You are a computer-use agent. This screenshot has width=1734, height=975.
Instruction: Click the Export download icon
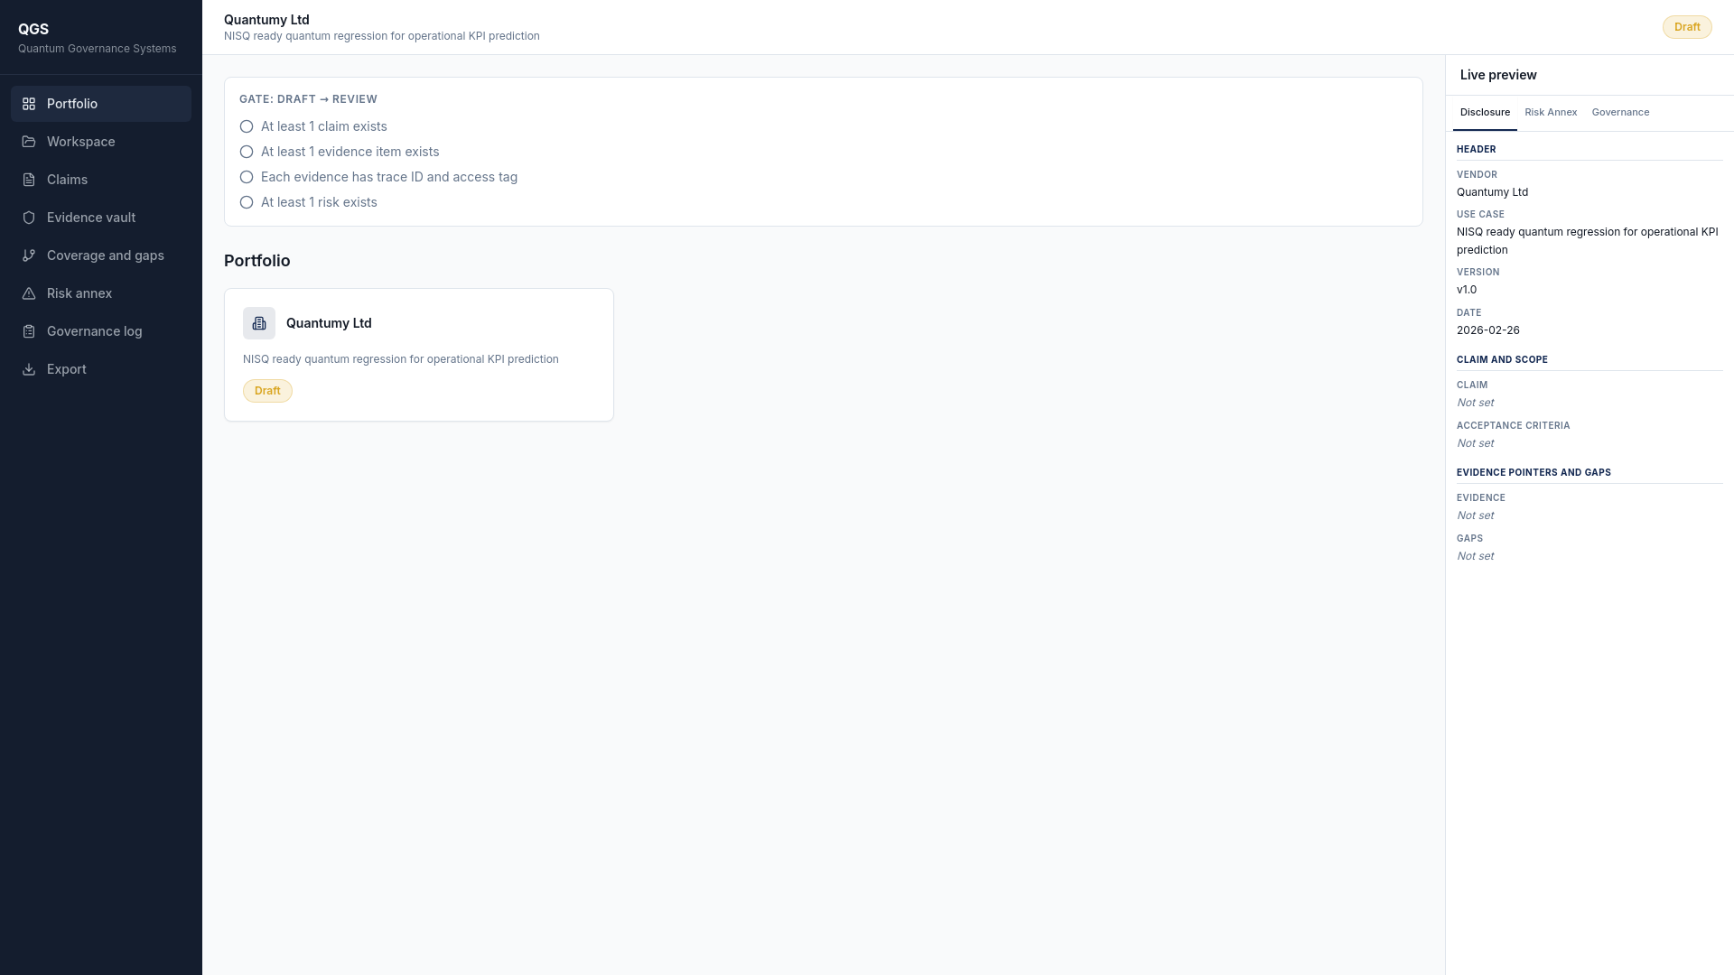click(x=29, y=369)
